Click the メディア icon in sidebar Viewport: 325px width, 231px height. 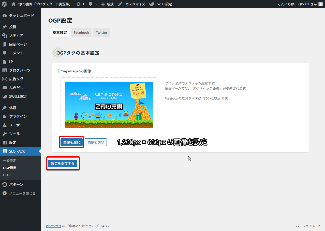pos(5,36)
